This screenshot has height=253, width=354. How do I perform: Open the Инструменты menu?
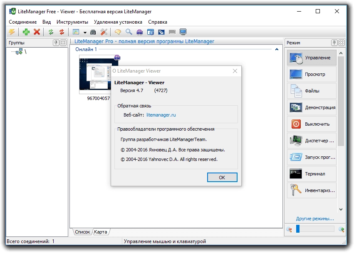pos(72,22)
